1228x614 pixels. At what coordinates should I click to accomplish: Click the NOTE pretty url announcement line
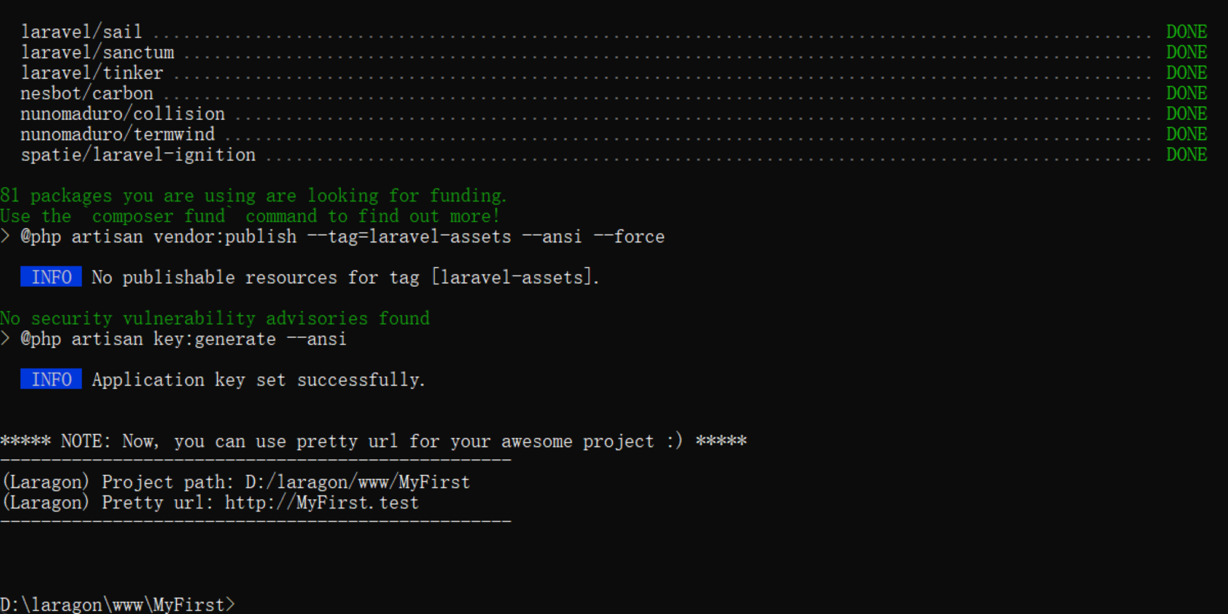pyautogui.click(x=373, y=441)
